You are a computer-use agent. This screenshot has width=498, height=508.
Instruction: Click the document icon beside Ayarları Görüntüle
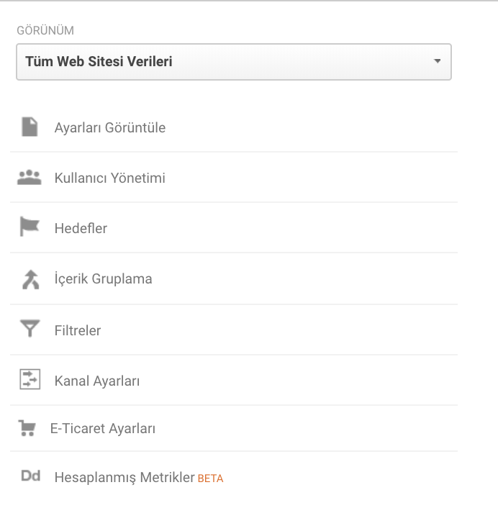pyautogui.click(x=30, y=127)
